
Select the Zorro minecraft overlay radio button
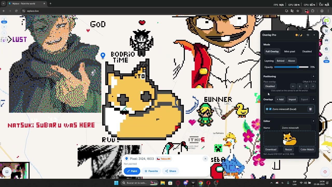(267, 109)
